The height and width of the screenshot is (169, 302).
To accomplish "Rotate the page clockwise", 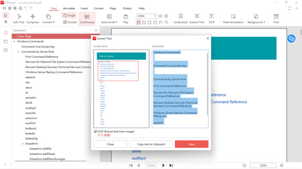I will 160,22.
